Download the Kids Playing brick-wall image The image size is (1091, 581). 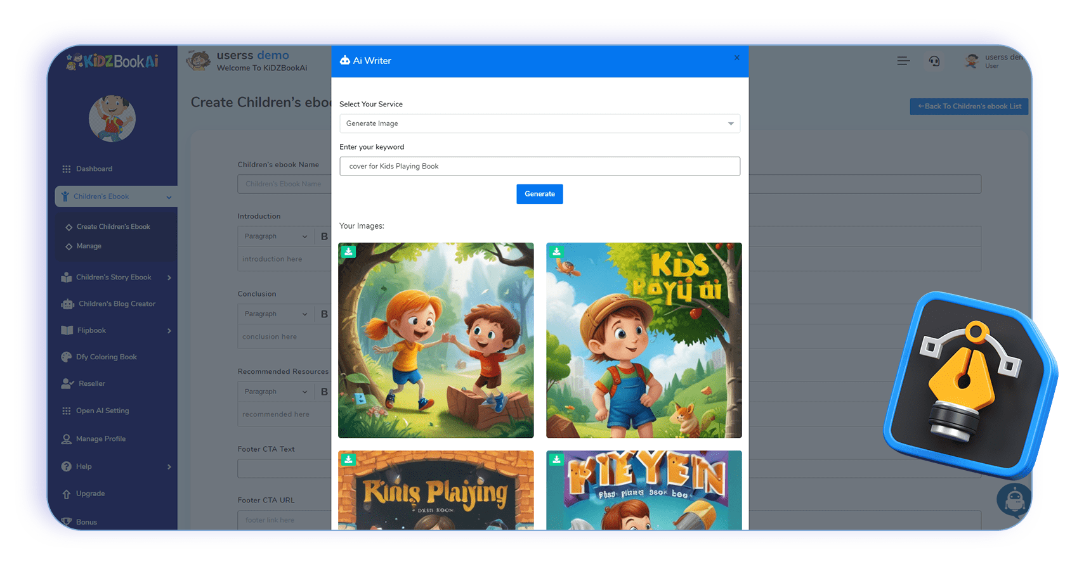coord(348,459)
